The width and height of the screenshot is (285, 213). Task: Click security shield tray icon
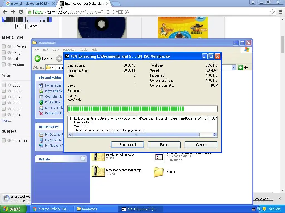(x=264, y=209)
